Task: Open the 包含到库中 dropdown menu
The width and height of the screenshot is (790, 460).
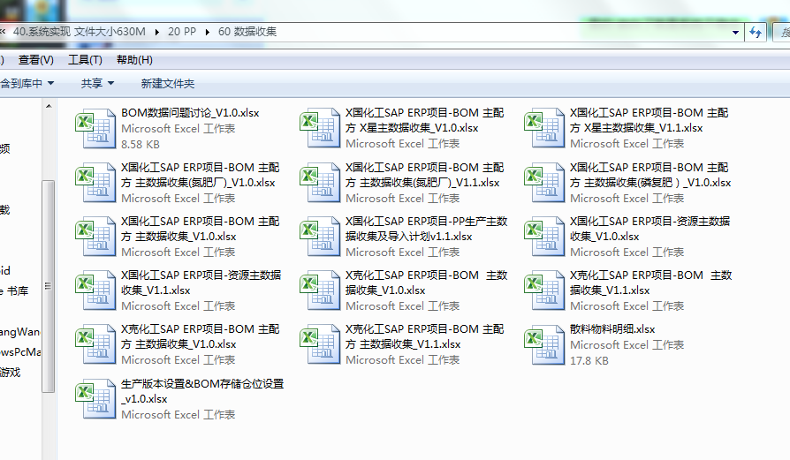Action: [27, 83]
